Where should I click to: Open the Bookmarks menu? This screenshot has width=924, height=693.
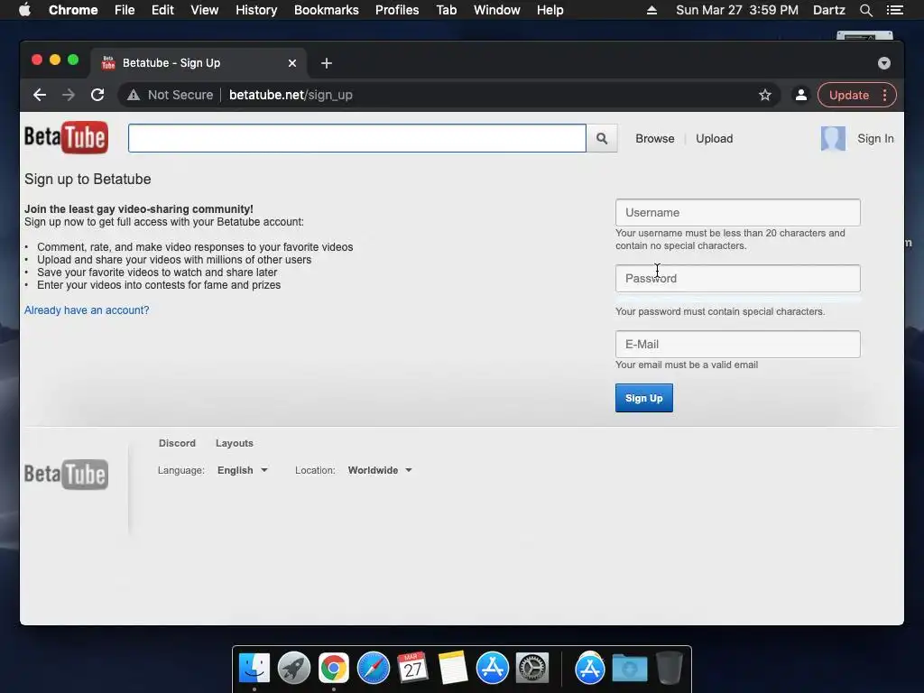(327, 10)
